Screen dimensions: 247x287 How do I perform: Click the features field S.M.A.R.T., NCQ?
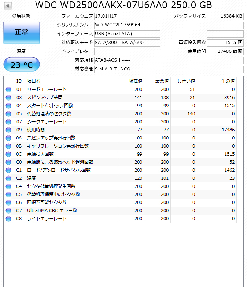169,69
